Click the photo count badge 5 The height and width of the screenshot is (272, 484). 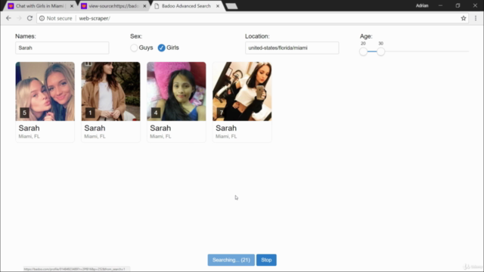tap(24, 113)
